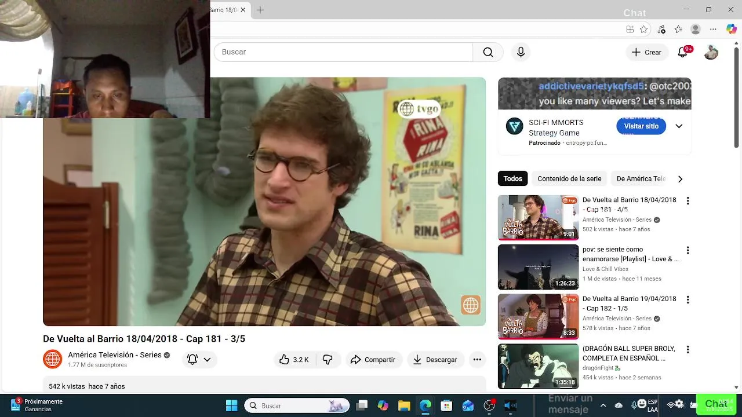Click the taskbar Buscar search box
Screen dimensions: 742x417
point(297,405)
